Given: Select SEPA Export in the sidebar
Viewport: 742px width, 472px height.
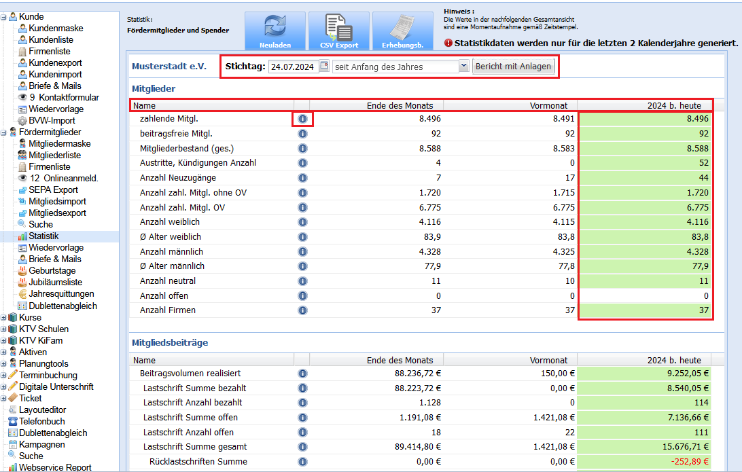Looking at the screenshot, I should pyautogui.click(x=53, y=189).
